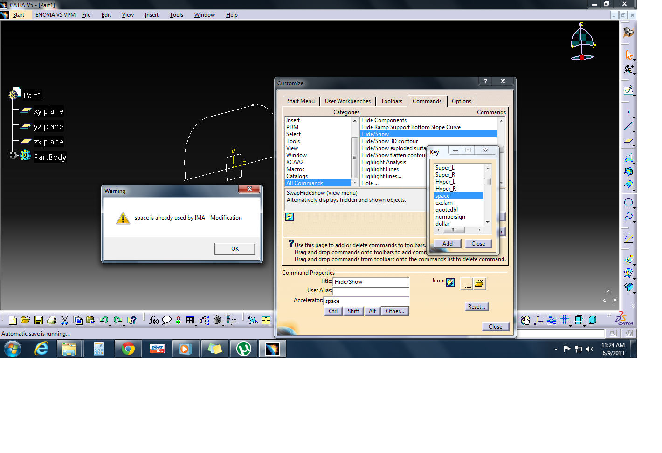
Task: Open the Sketcher tool icon
Action: (x=628, y=90)
